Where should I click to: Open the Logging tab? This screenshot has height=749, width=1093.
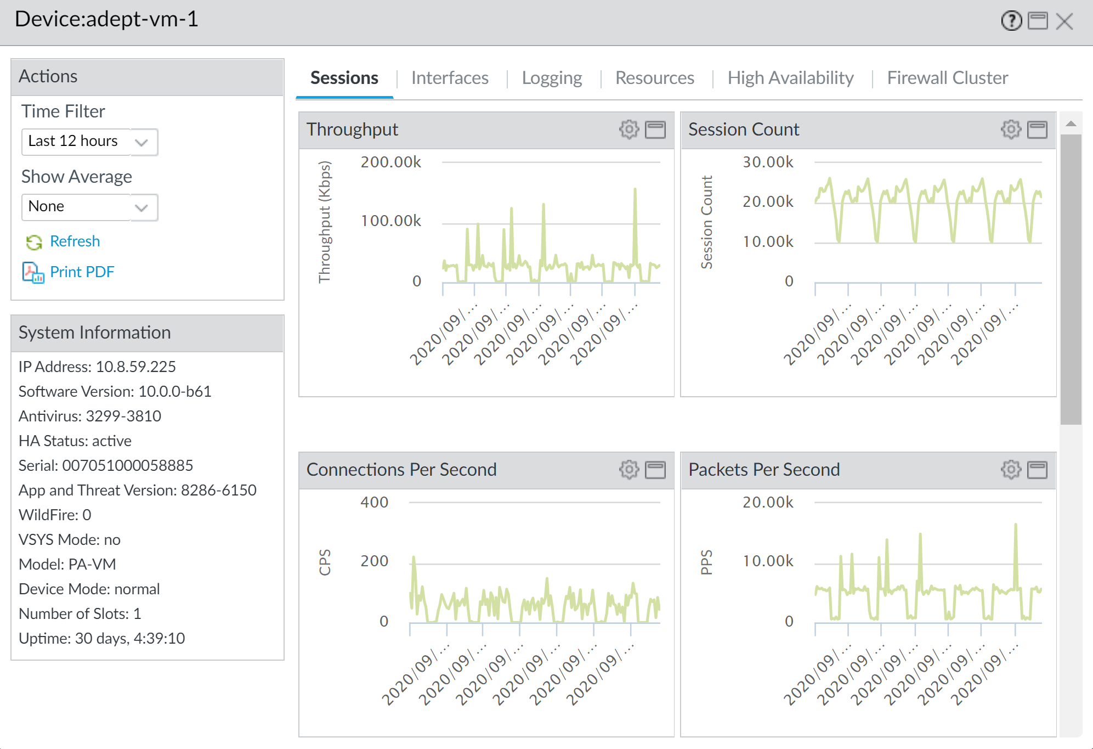[552, 78]
